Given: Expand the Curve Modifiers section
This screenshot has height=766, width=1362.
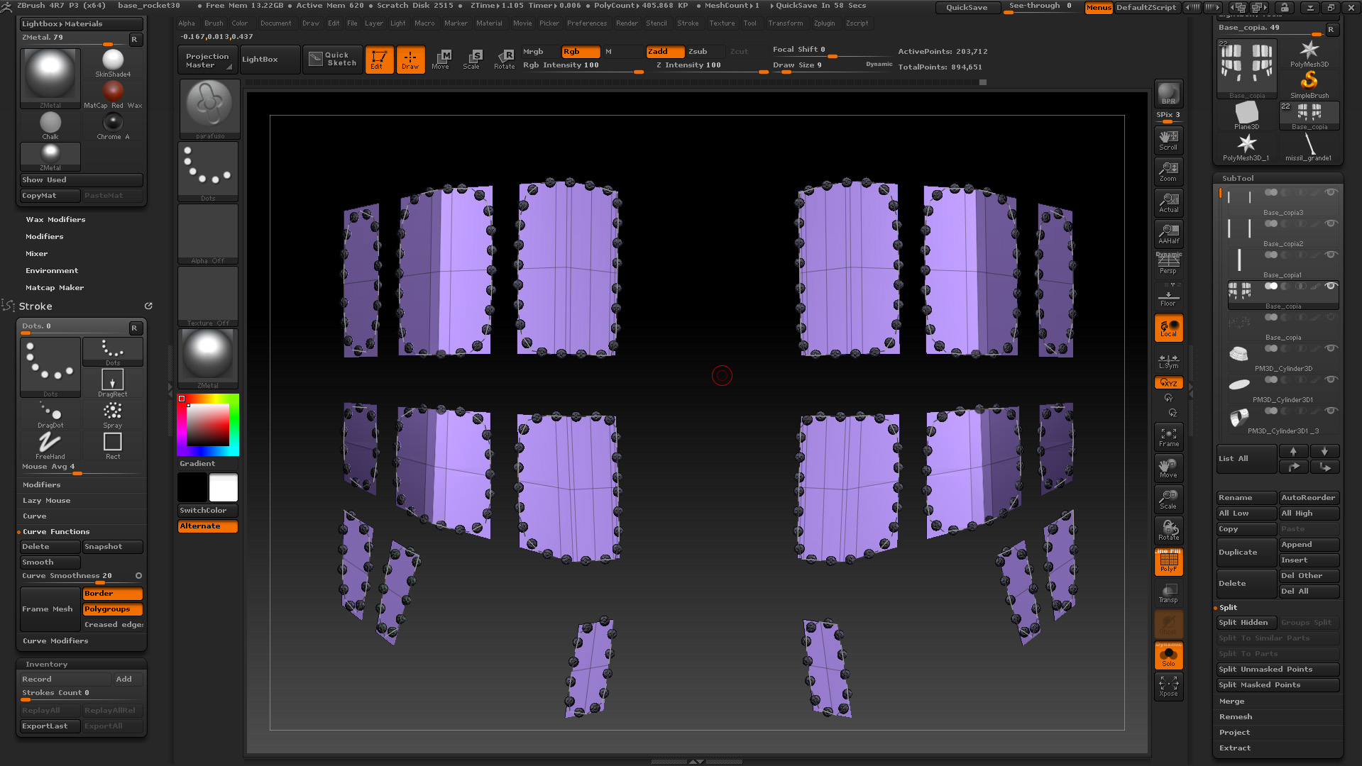Looking at the screenshot, I should [55, 640].
